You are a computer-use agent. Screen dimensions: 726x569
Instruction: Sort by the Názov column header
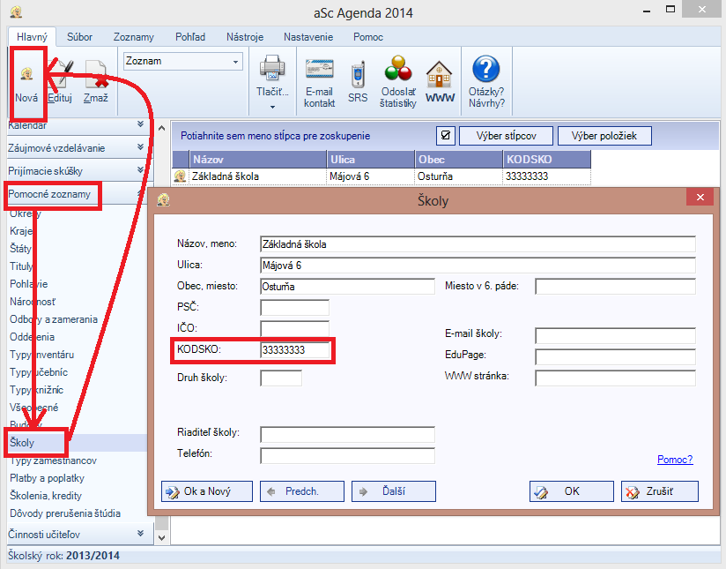click(258, 160)
